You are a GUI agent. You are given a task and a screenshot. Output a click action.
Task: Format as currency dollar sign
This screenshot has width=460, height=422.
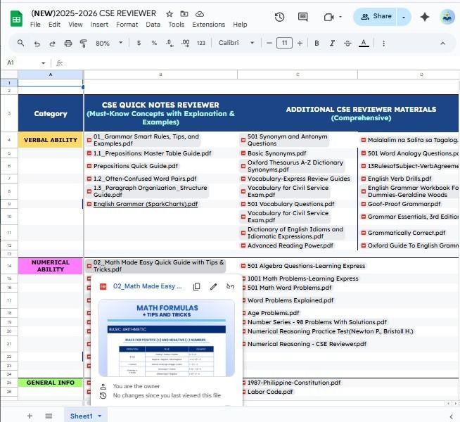click(139, 43)
